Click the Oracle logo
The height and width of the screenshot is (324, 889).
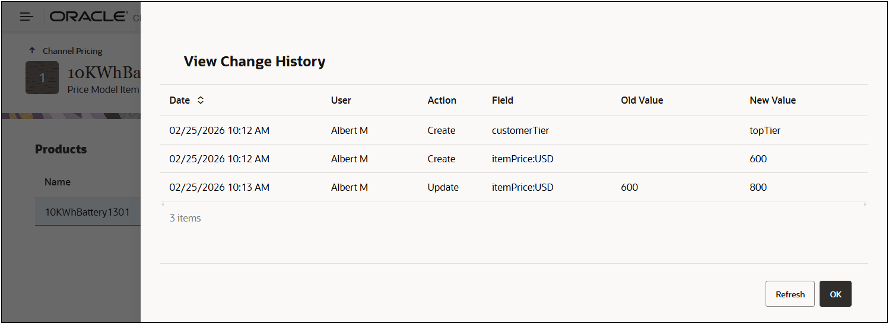[88, 17]
